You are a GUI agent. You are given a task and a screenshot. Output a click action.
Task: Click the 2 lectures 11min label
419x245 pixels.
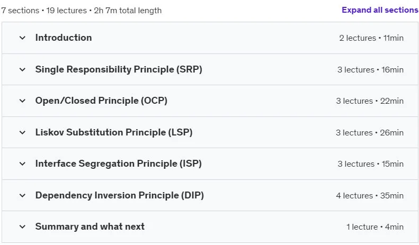(x=371, y=38)
